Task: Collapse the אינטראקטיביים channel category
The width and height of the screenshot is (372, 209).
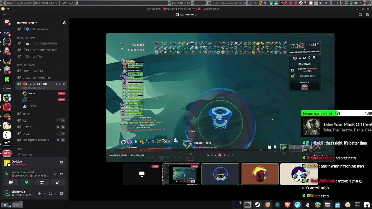Action: [27, 37]
